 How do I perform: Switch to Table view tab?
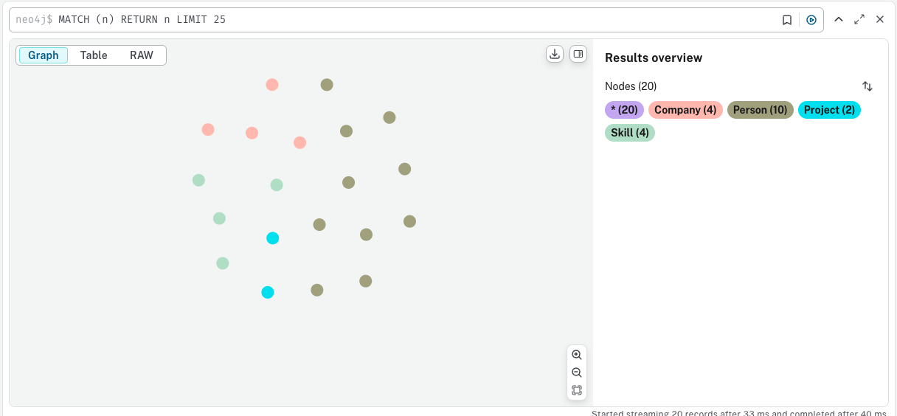click(x=94, y=55)
